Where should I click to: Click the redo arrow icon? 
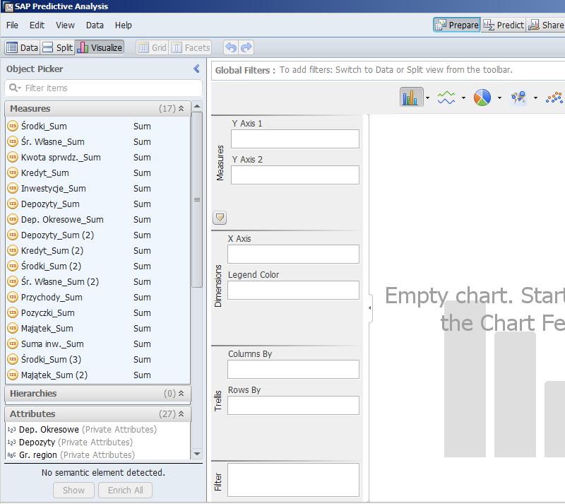pyautogui.click(x=246, y=47)
